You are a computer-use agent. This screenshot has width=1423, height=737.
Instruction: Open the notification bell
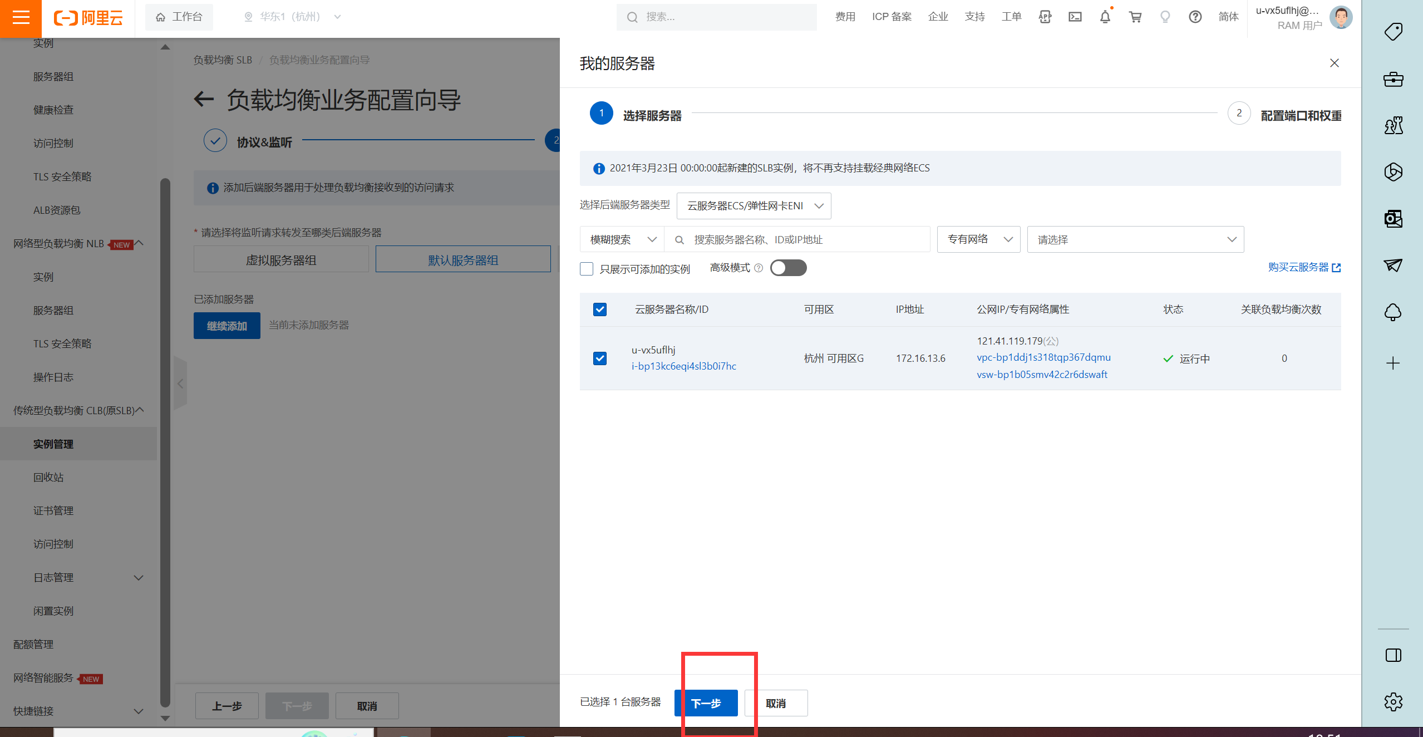click(1105, 17)
